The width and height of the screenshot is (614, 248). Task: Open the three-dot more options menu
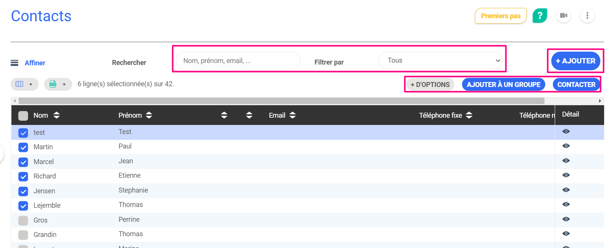(587, 16)
